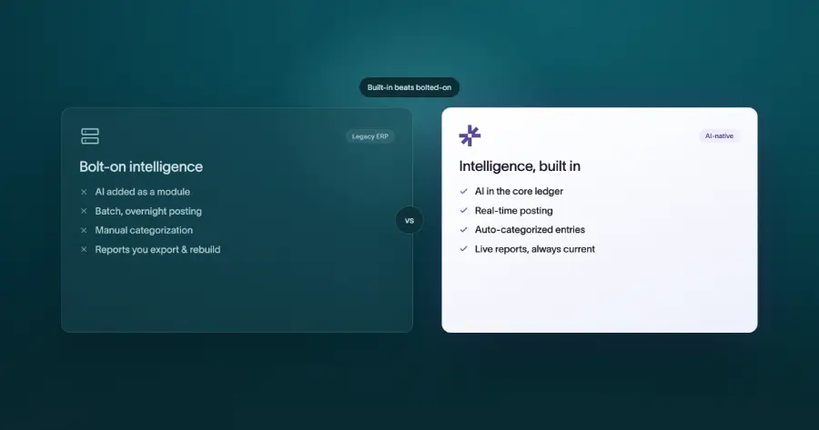819x430 pixels.
Task: Click the 'Batch, overnight posting' text
Action: (148, 211)
